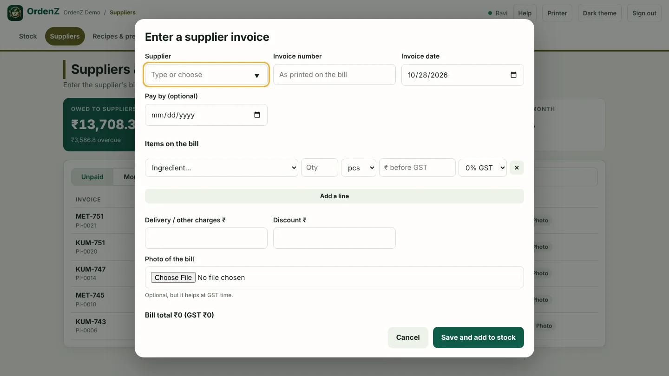The height and width of the screenshot is (376, 669).
Task: Click the Qty input field
Action: tap(320, 168)
